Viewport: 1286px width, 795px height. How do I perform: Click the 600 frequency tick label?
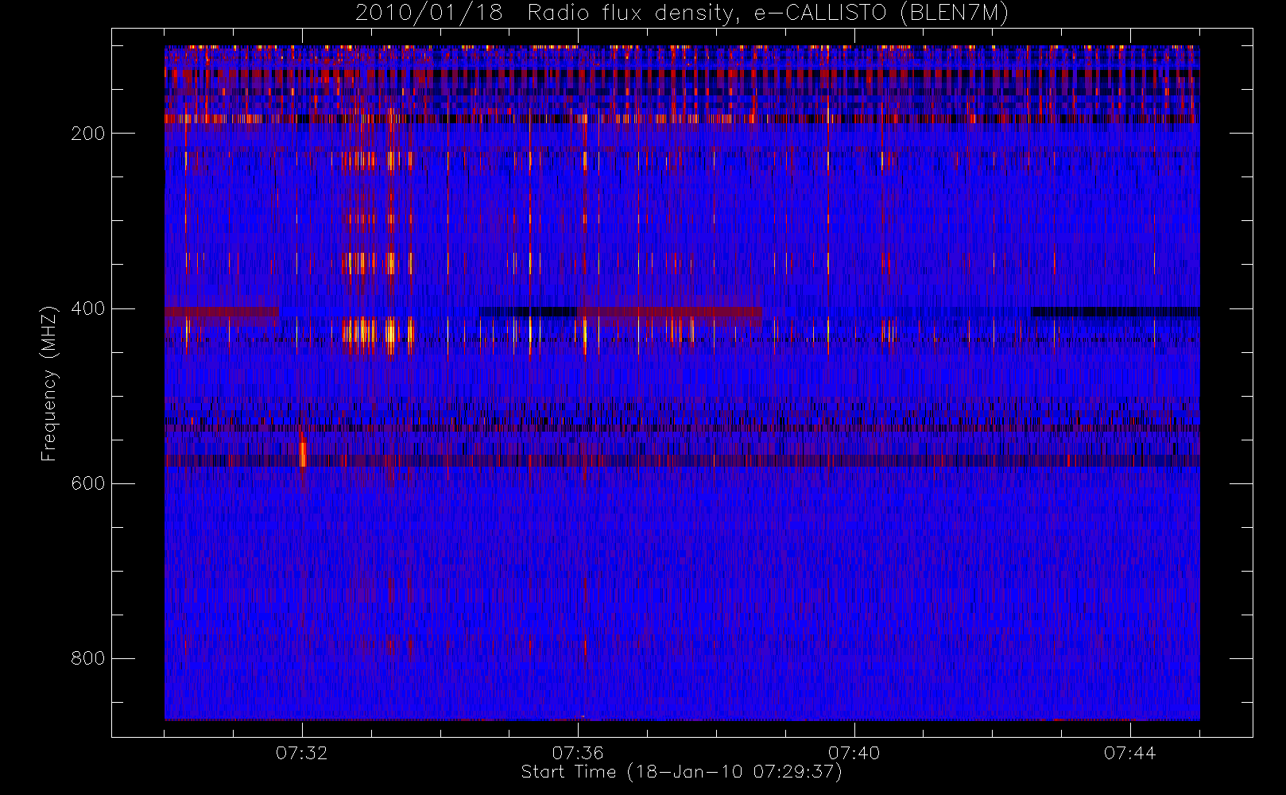[x=87, y=483]
